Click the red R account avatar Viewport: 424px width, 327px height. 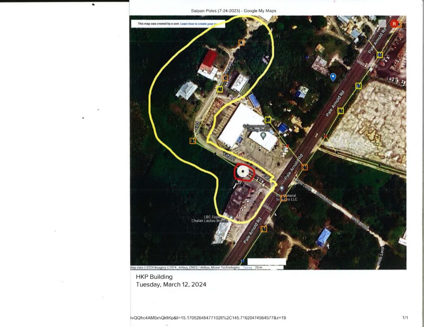[x=395, y=24]
